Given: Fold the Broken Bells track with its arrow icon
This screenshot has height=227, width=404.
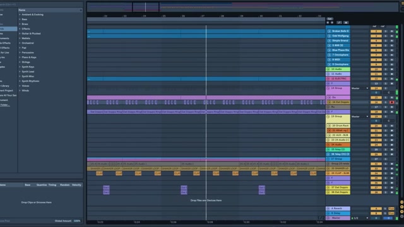Looking at the screenshot, I should coord(329,31).
